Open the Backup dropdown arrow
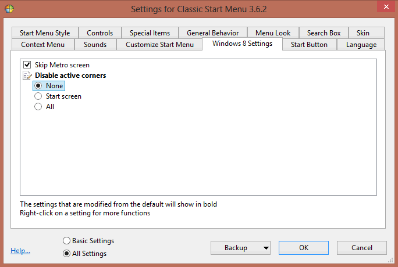 pyautogui.click(x=266, y=248)
